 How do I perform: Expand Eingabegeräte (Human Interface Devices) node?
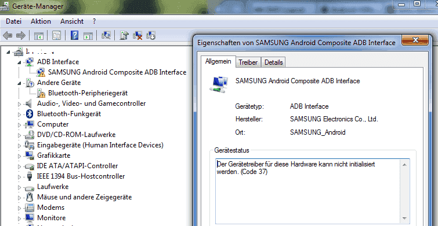tap(19, 145)
